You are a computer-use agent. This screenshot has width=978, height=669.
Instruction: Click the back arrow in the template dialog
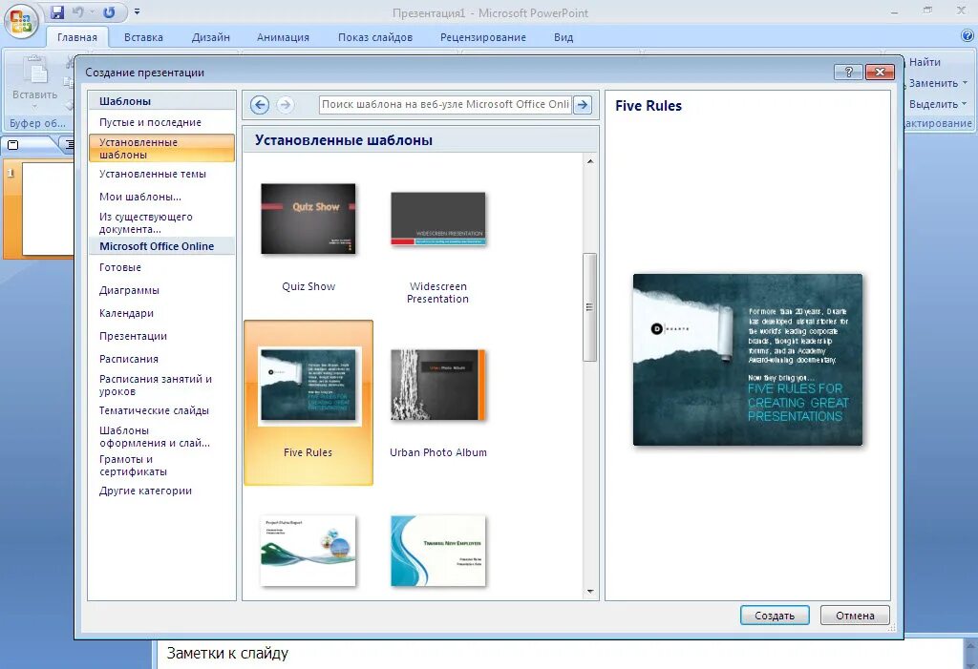coord(260,105)
